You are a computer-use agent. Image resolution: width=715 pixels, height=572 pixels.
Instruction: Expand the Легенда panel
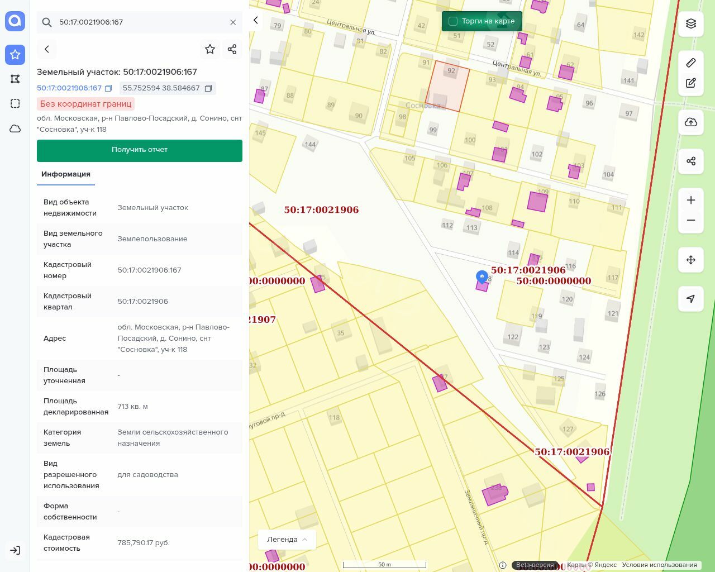point(287,539)
